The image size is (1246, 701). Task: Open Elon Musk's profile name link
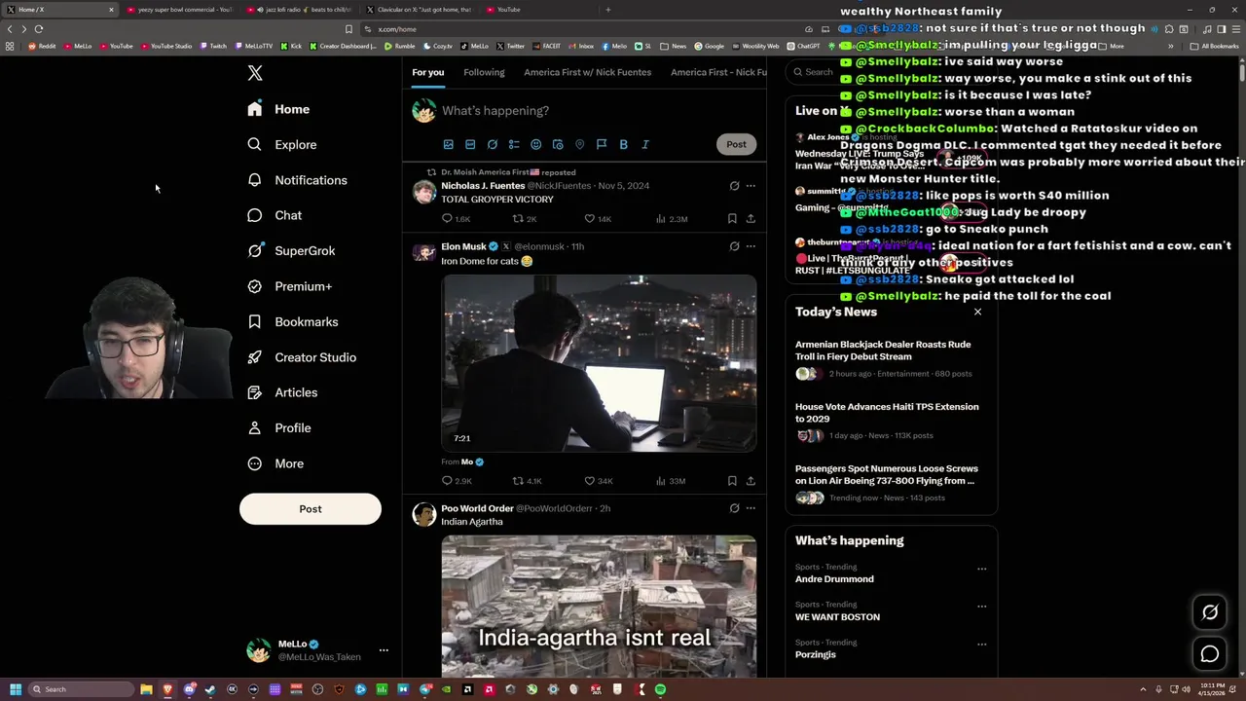click(463, 246)
